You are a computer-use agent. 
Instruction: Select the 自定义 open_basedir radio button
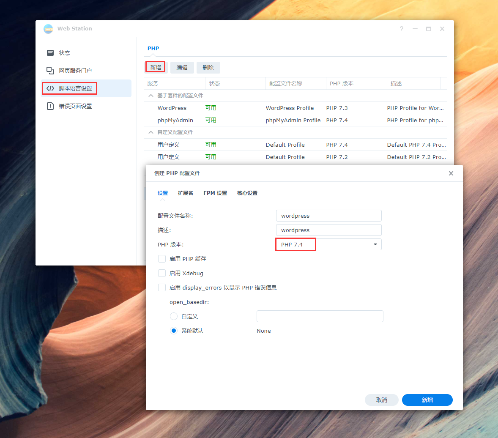click(174, 316)
